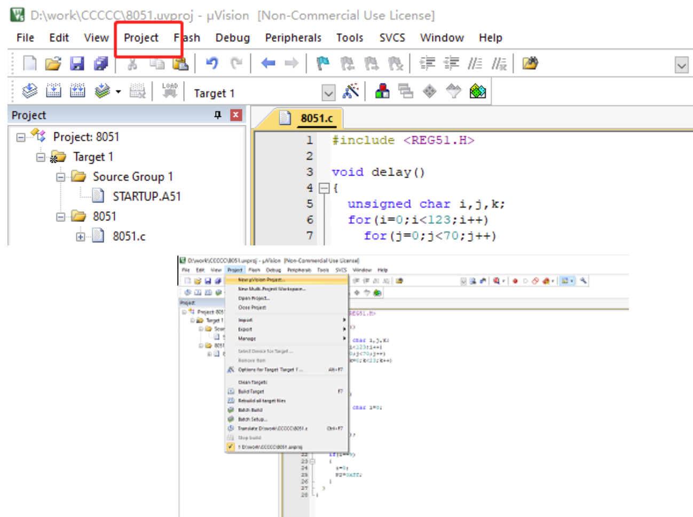Open the Target 1 combo box dropdown
Screen dimensions: 693x517
coord(328,93)
